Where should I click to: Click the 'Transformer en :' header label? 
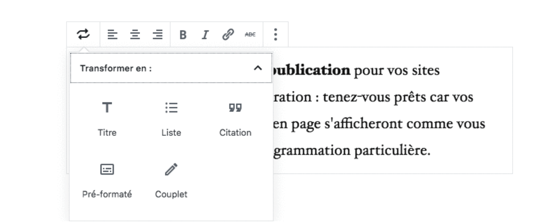(116, 68)
